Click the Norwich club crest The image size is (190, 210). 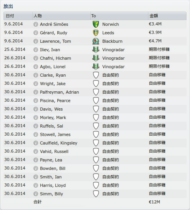point(96,24)
